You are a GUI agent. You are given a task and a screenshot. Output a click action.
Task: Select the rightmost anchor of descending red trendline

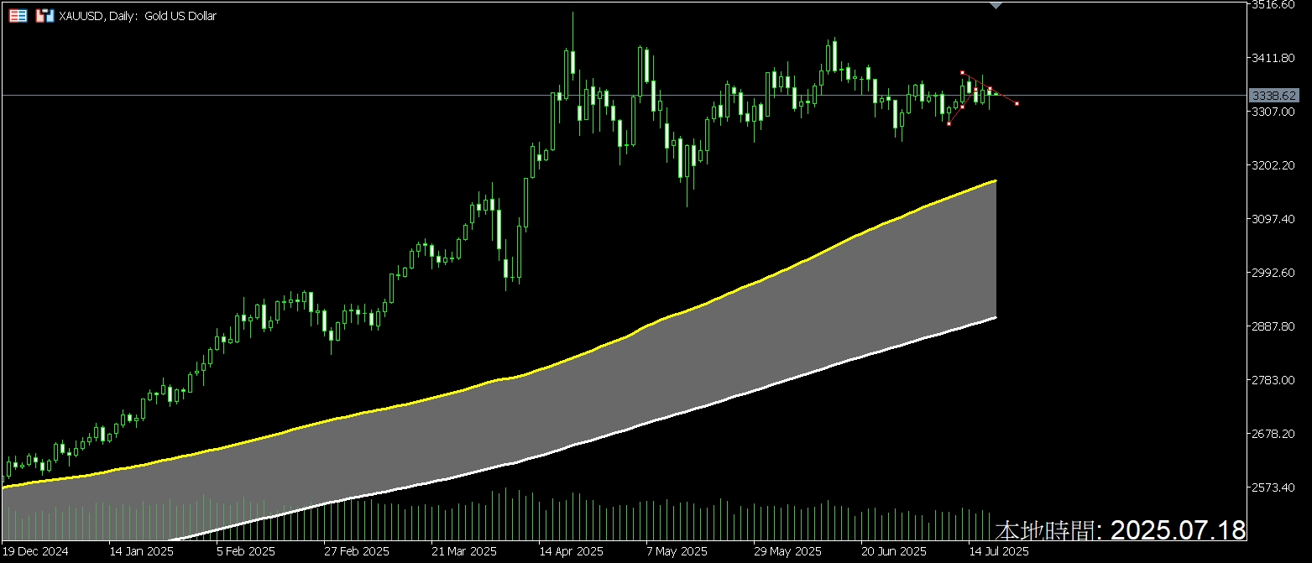[1017, 103]
